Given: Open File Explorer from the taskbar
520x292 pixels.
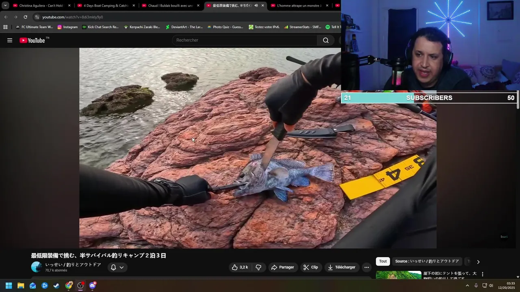Looking at the screenshot, I should (x=21, y=286).
